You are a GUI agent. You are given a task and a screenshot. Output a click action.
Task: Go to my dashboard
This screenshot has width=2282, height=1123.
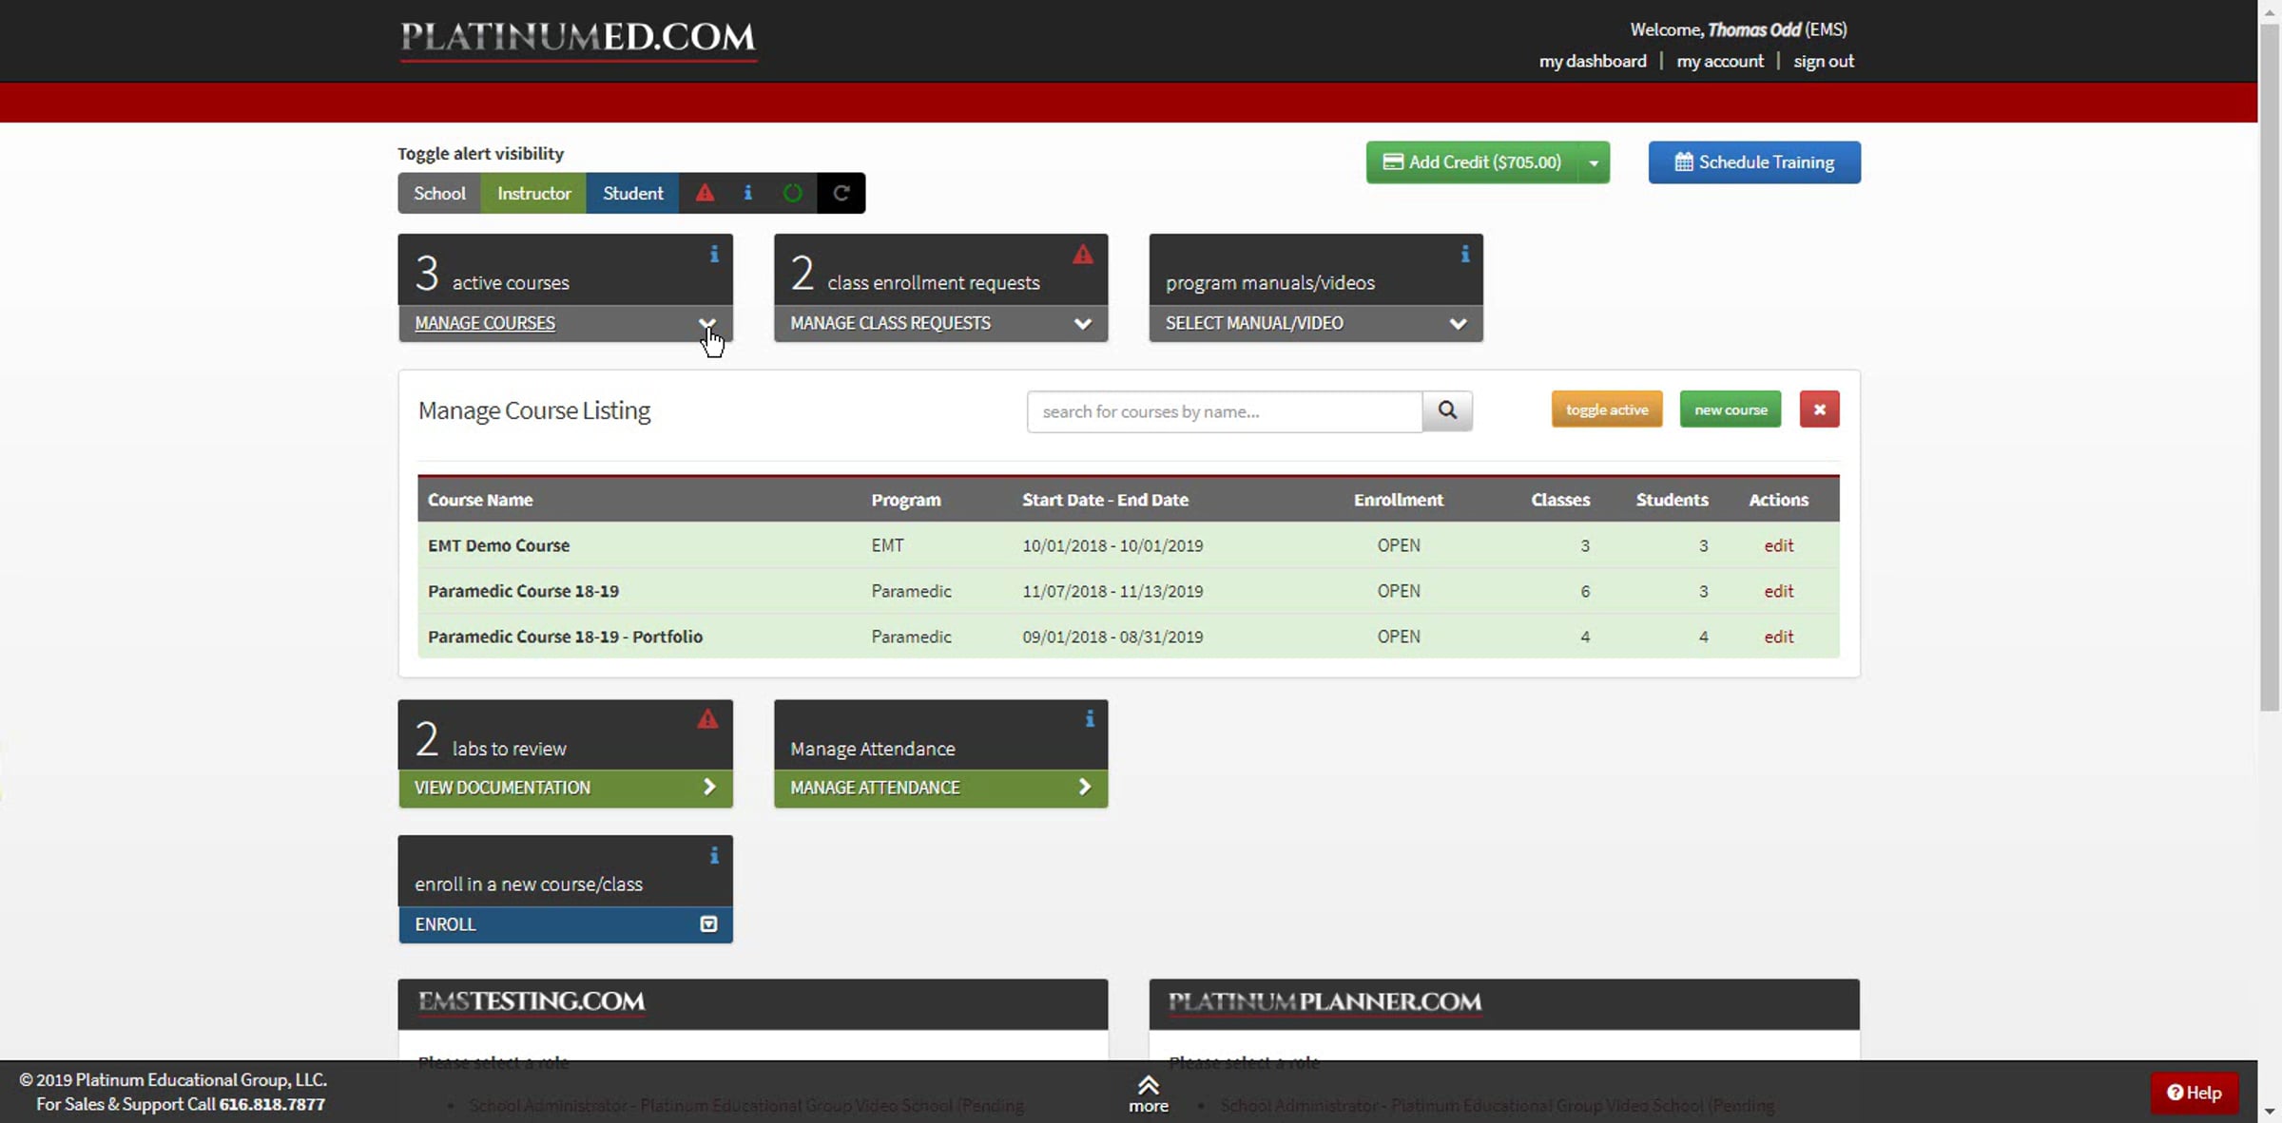(x=1593, y=61)
